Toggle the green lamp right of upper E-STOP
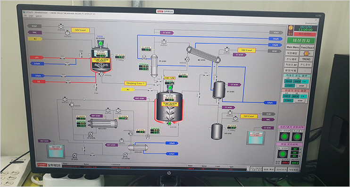 297,136
